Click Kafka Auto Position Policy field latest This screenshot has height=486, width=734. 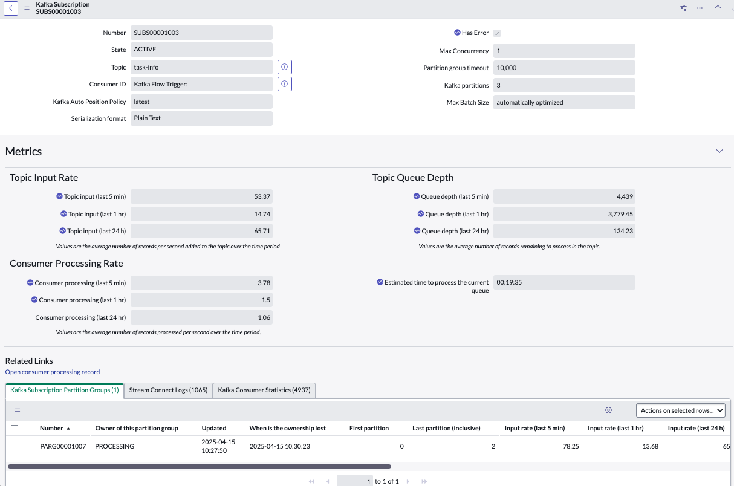(x=201, y=102)
